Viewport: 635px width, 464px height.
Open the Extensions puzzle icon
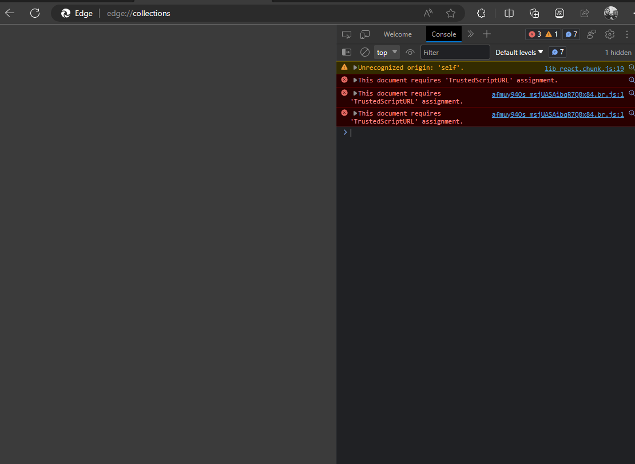481,13
